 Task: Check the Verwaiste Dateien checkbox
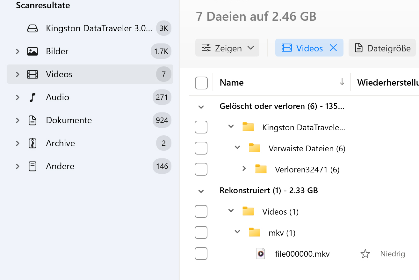[201, 148]
